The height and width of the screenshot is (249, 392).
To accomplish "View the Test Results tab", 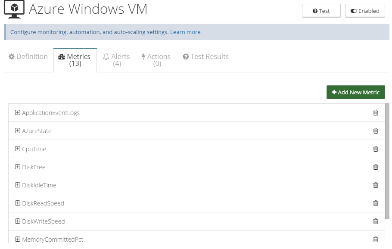I will click(206, 56).
